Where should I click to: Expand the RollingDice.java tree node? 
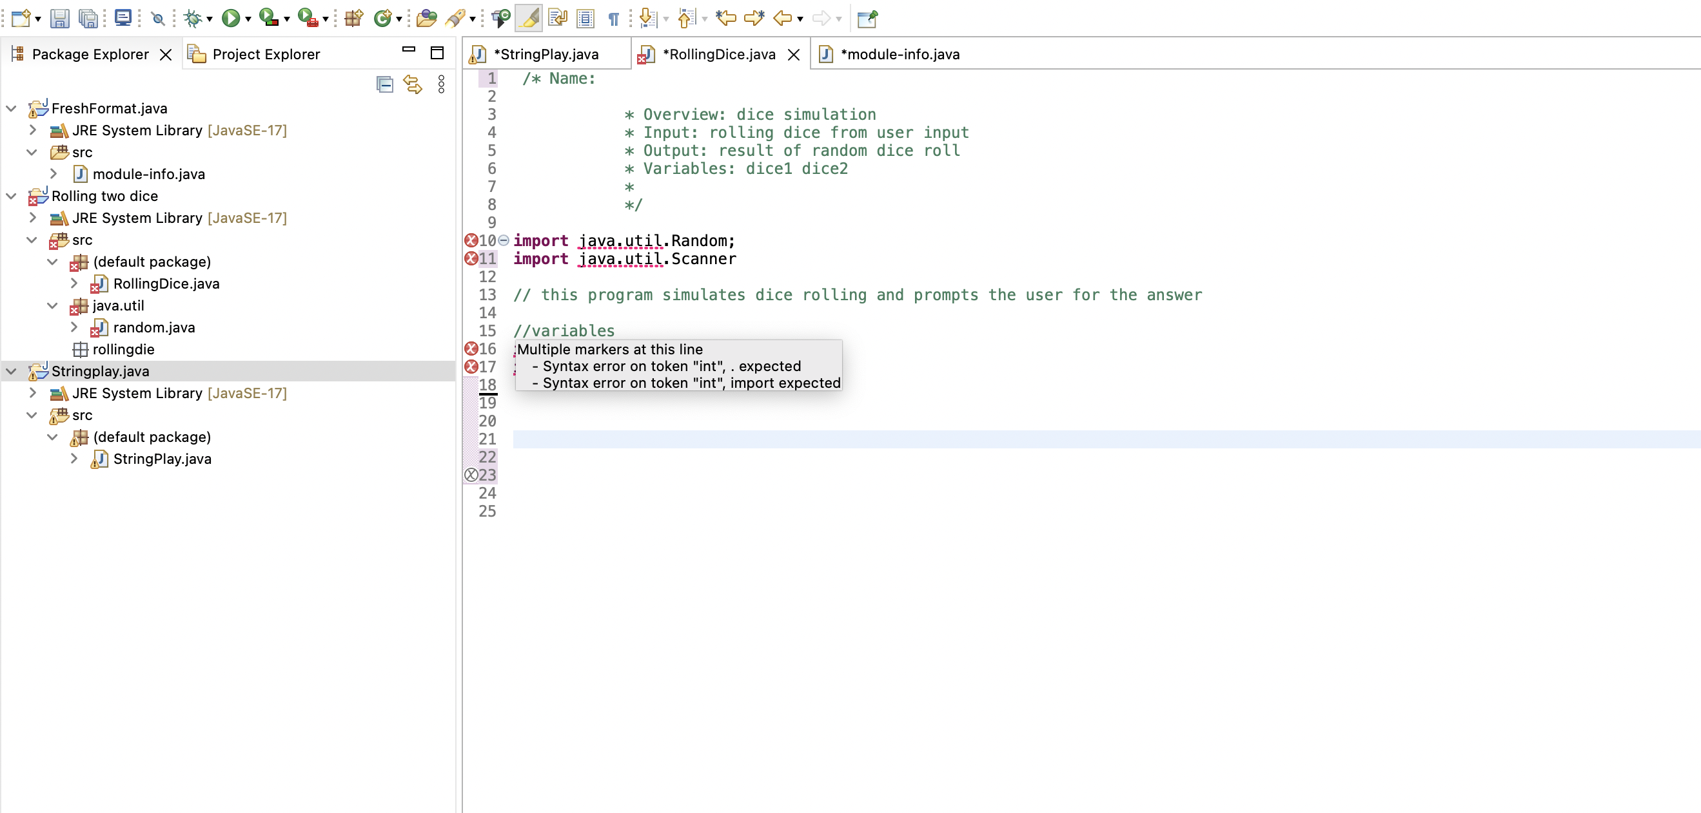coord(74,283)
